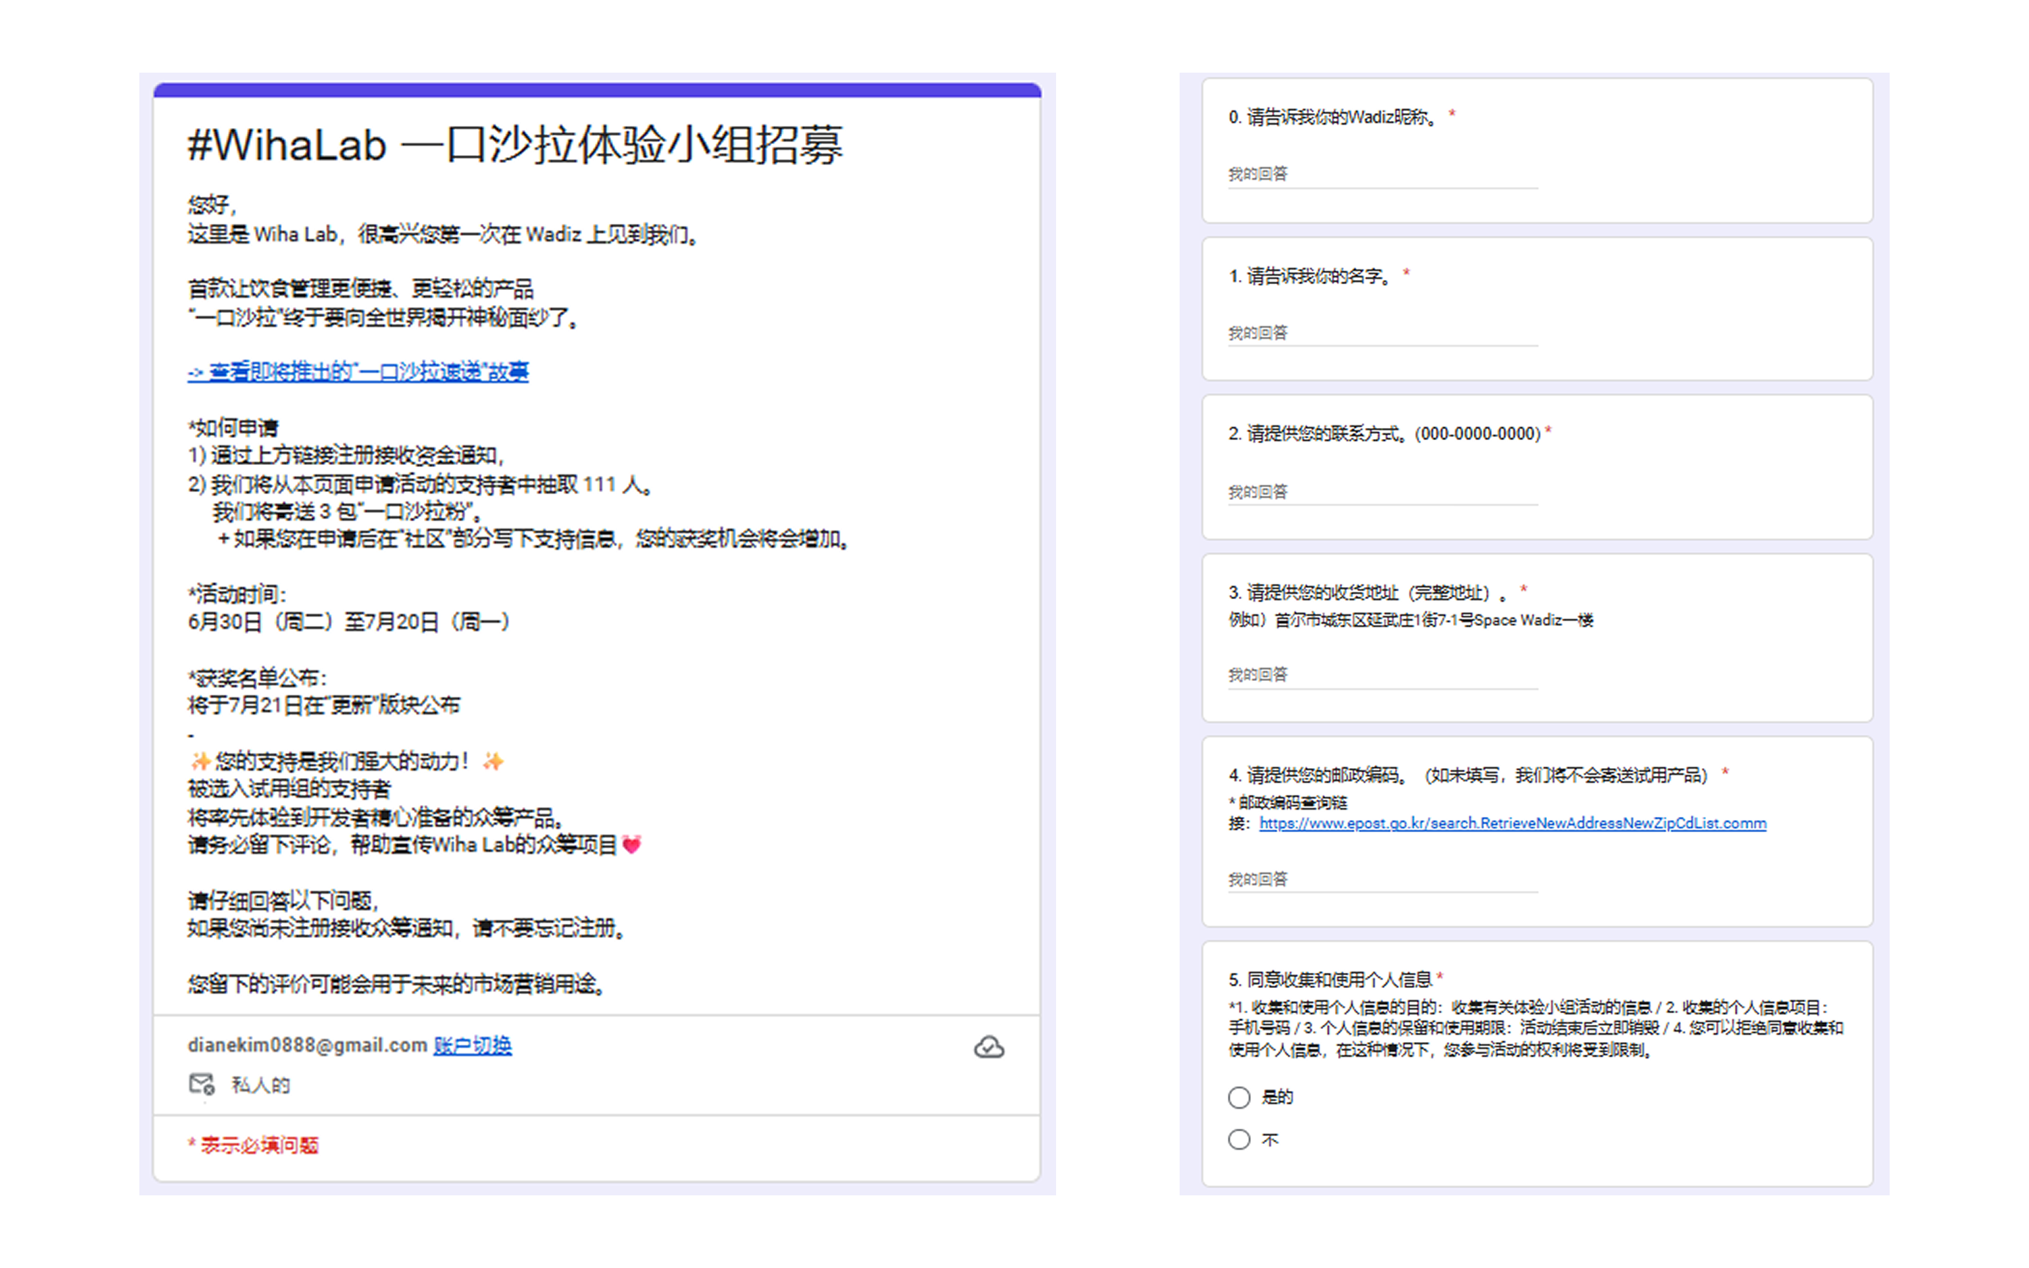
Task: Click the 如何申请 heading text
Action: [232, 428]
